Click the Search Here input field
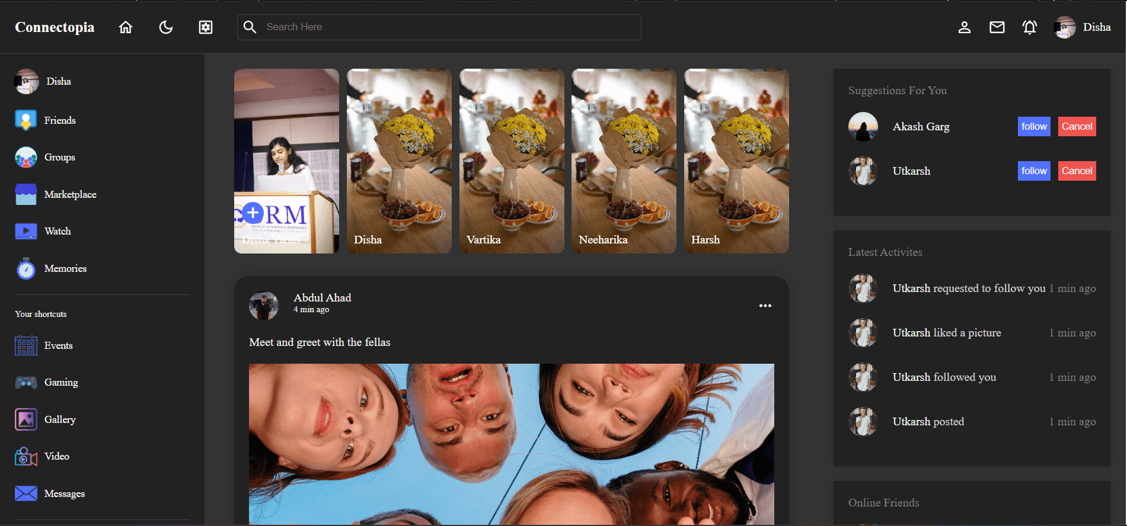Image resolution: width=1127 pixels, height=526 pixels. point(439,27)
